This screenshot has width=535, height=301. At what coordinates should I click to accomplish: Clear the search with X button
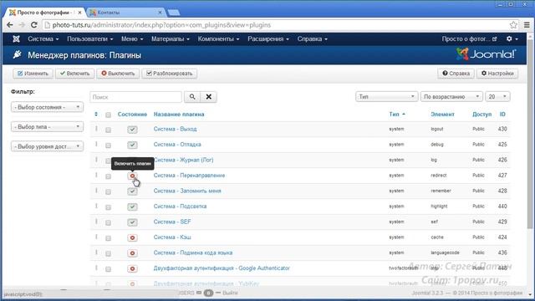coord(208,97)
